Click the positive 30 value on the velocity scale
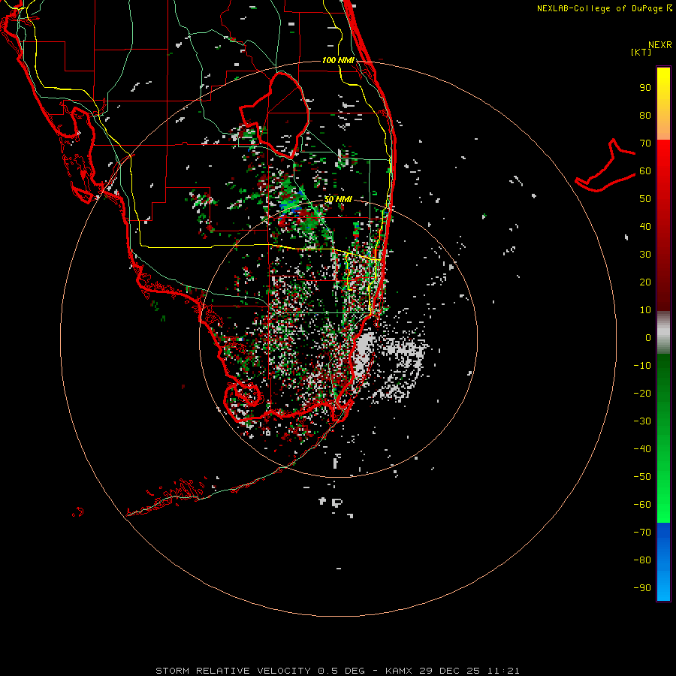Image resolution: width=676 pixels, height=676 pixels. pos(645,255)
